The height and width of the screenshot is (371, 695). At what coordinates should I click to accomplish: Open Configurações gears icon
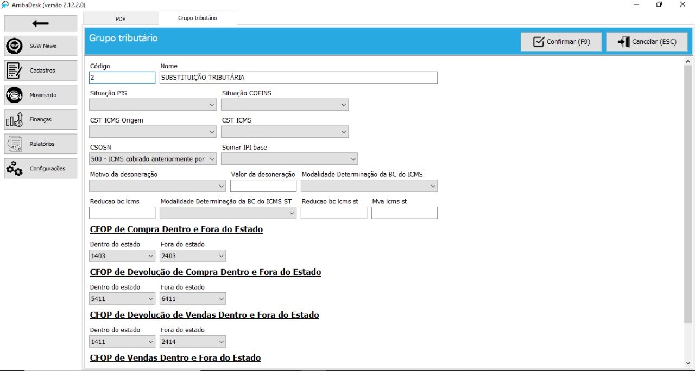click(14, 169)
